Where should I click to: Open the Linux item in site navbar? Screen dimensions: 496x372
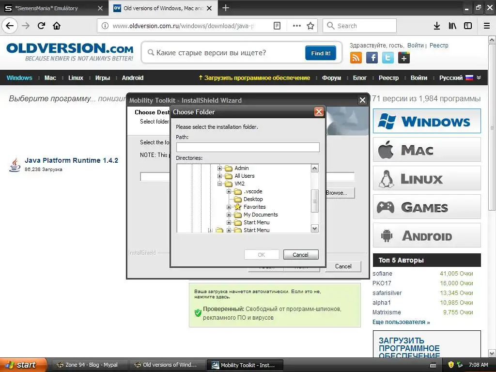[x=76, y=78]
